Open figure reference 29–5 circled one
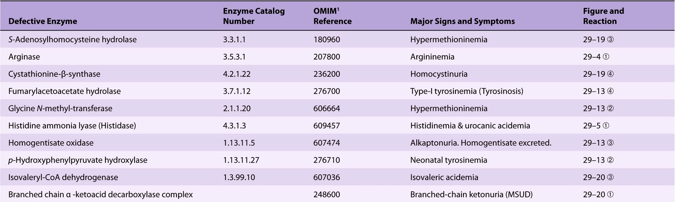The image size is (675, 202). click(x=596, y=126)
